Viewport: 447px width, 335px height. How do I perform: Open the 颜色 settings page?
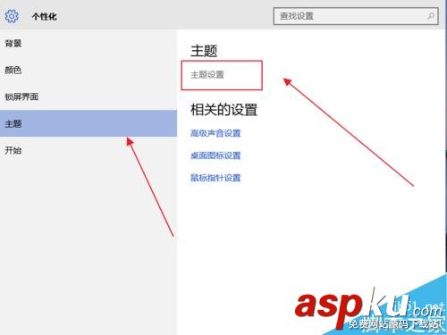click(89, 71)
